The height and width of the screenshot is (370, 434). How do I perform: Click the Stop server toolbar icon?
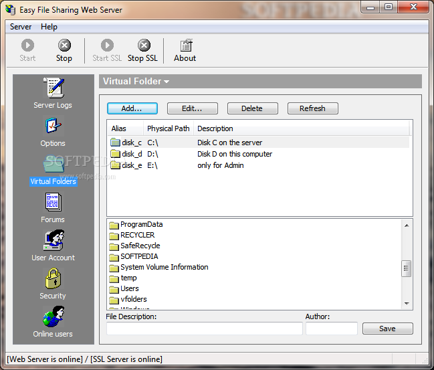(64, 45)
